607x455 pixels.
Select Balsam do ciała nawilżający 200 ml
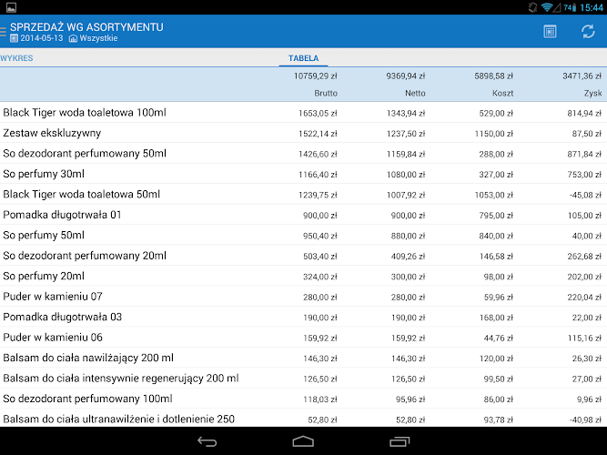click(x=304, y=359)
